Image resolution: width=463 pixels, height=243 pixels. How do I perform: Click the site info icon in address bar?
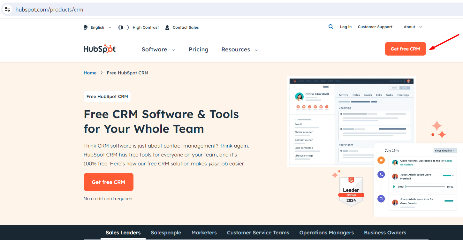(7, 9)
